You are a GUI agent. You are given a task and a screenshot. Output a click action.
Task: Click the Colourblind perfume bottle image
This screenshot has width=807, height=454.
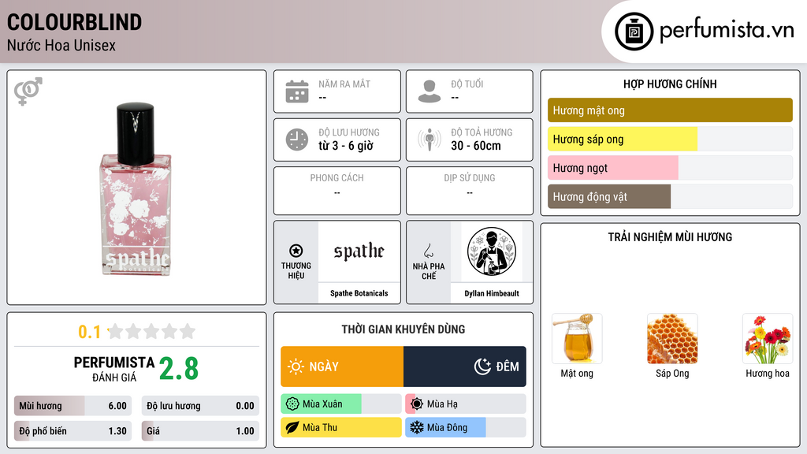(136, 189)
